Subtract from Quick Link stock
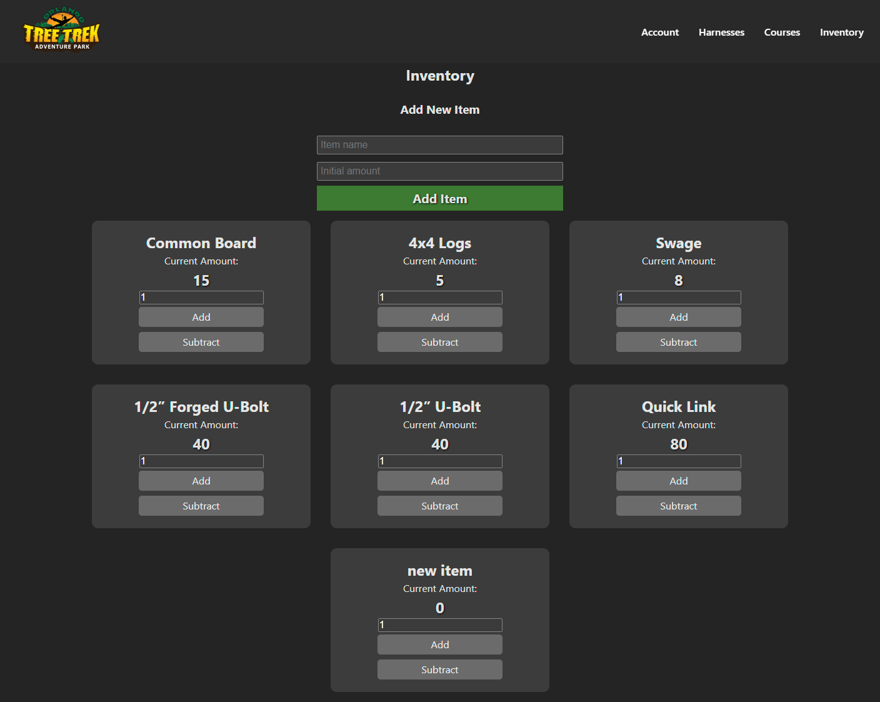The width and height of the screenshot is (880, 702). pos(678,506)
